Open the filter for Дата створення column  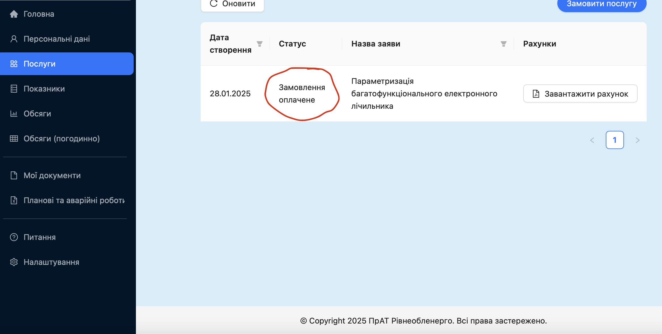point(259,44)
